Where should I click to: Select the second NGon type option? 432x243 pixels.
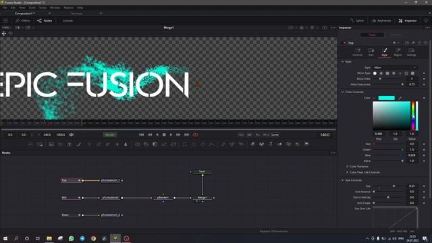click(x=381, y=74)
